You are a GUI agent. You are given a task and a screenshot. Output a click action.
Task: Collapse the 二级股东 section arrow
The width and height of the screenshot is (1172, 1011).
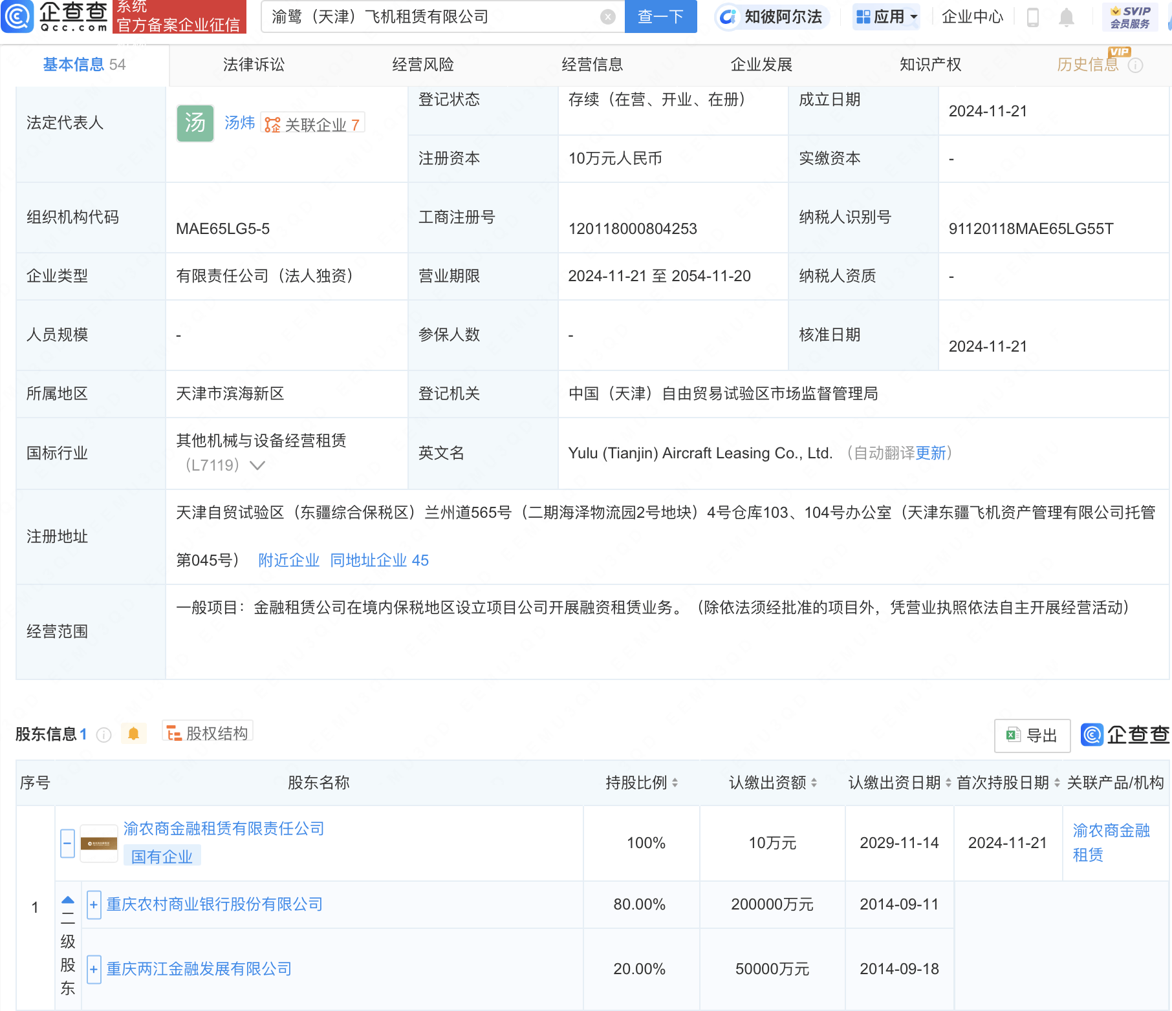(x=68, y=900)
